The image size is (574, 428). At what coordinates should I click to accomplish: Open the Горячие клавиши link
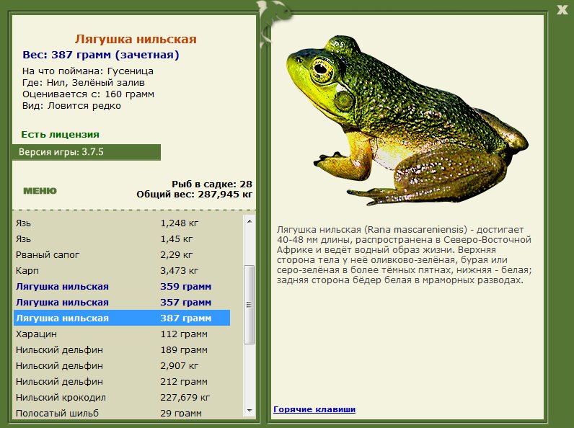[314, 409]
